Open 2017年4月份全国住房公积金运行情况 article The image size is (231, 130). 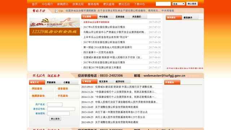point(104,62)
